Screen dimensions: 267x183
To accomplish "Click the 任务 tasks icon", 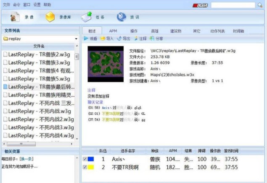I will point(86,17).
